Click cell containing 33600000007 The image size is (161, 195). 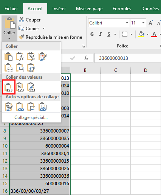pos(40,131)
